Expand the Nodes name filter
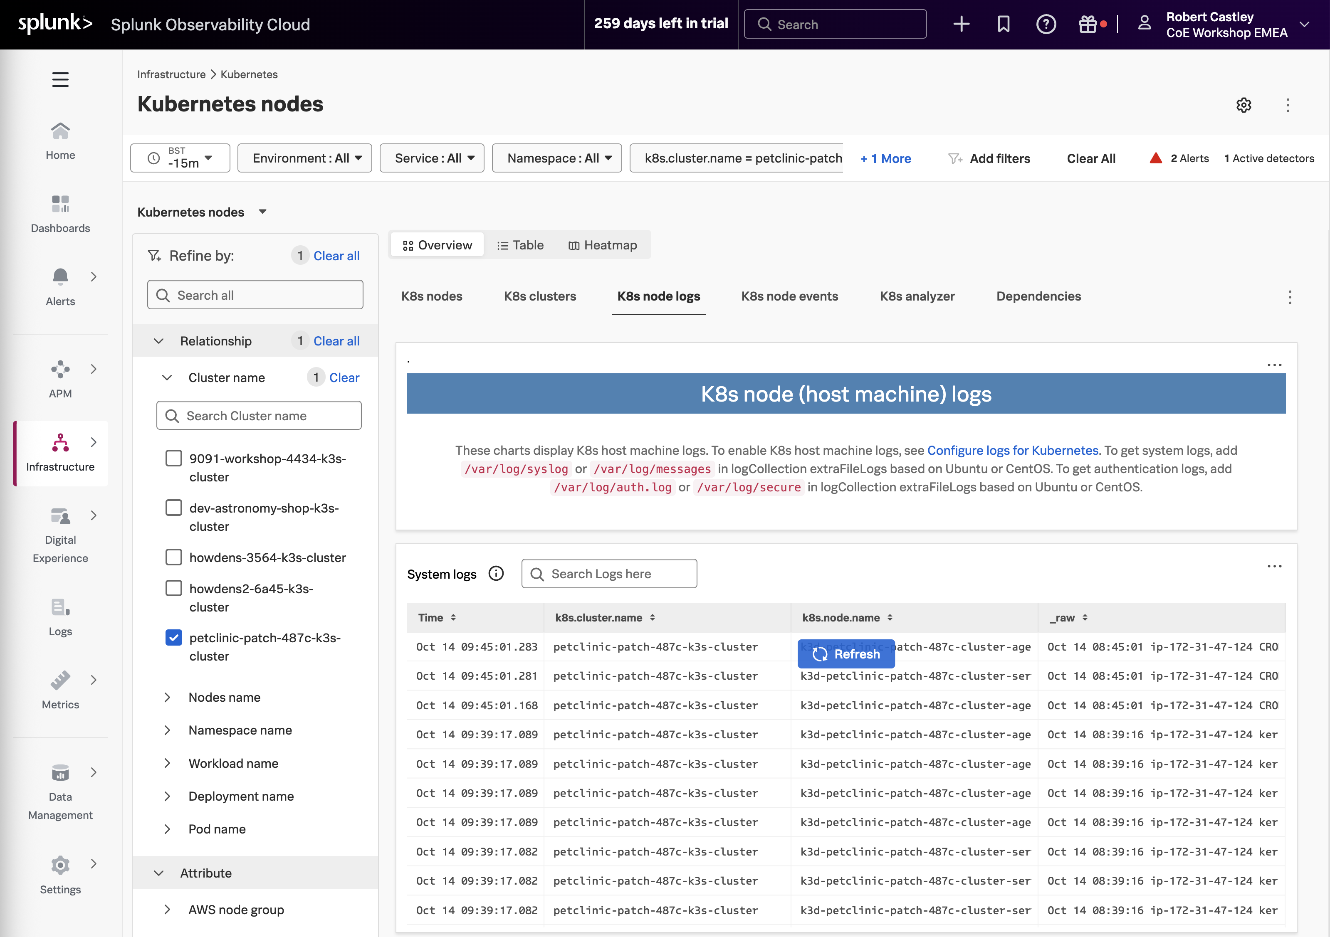 point(224,697)
